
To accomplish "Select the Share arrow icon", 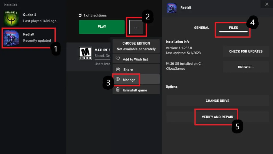I will [118, 69].
